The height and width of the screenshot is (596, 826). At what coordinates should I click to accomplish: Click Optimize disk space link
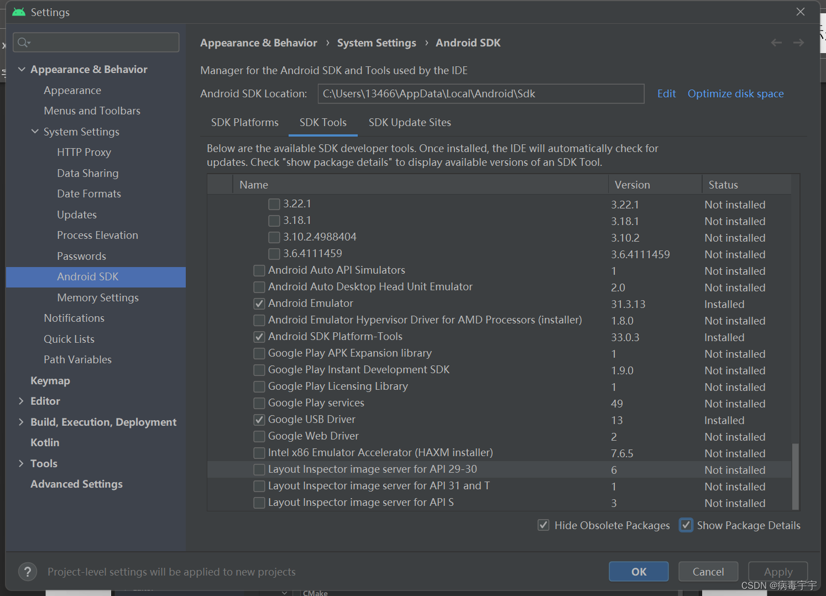pyautogui.click(x=735, y=93)
